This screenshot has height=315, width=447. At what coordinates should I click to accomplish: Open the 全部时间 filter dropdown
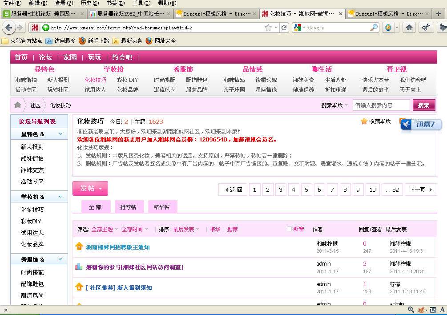pyautogui.click(x=135, y=229)
